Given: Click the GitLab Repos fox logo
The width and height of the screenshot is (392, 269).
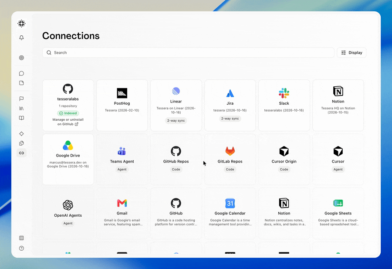Looking at the screenshot, I should pos(230,151).
